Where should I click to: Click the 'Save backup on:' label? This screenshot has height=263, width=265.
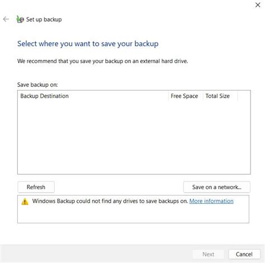(x=37, y=85)
